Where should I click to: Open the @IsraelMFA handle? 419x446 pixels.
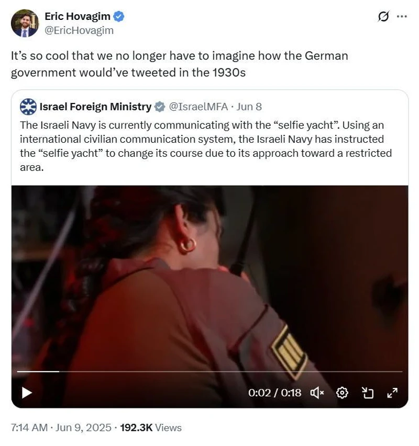199,107
